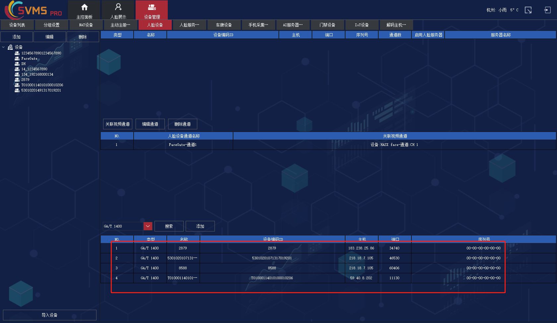This screenshot has width=557, height=323.
Task: Click the logout exit icon
Action: 547,10
